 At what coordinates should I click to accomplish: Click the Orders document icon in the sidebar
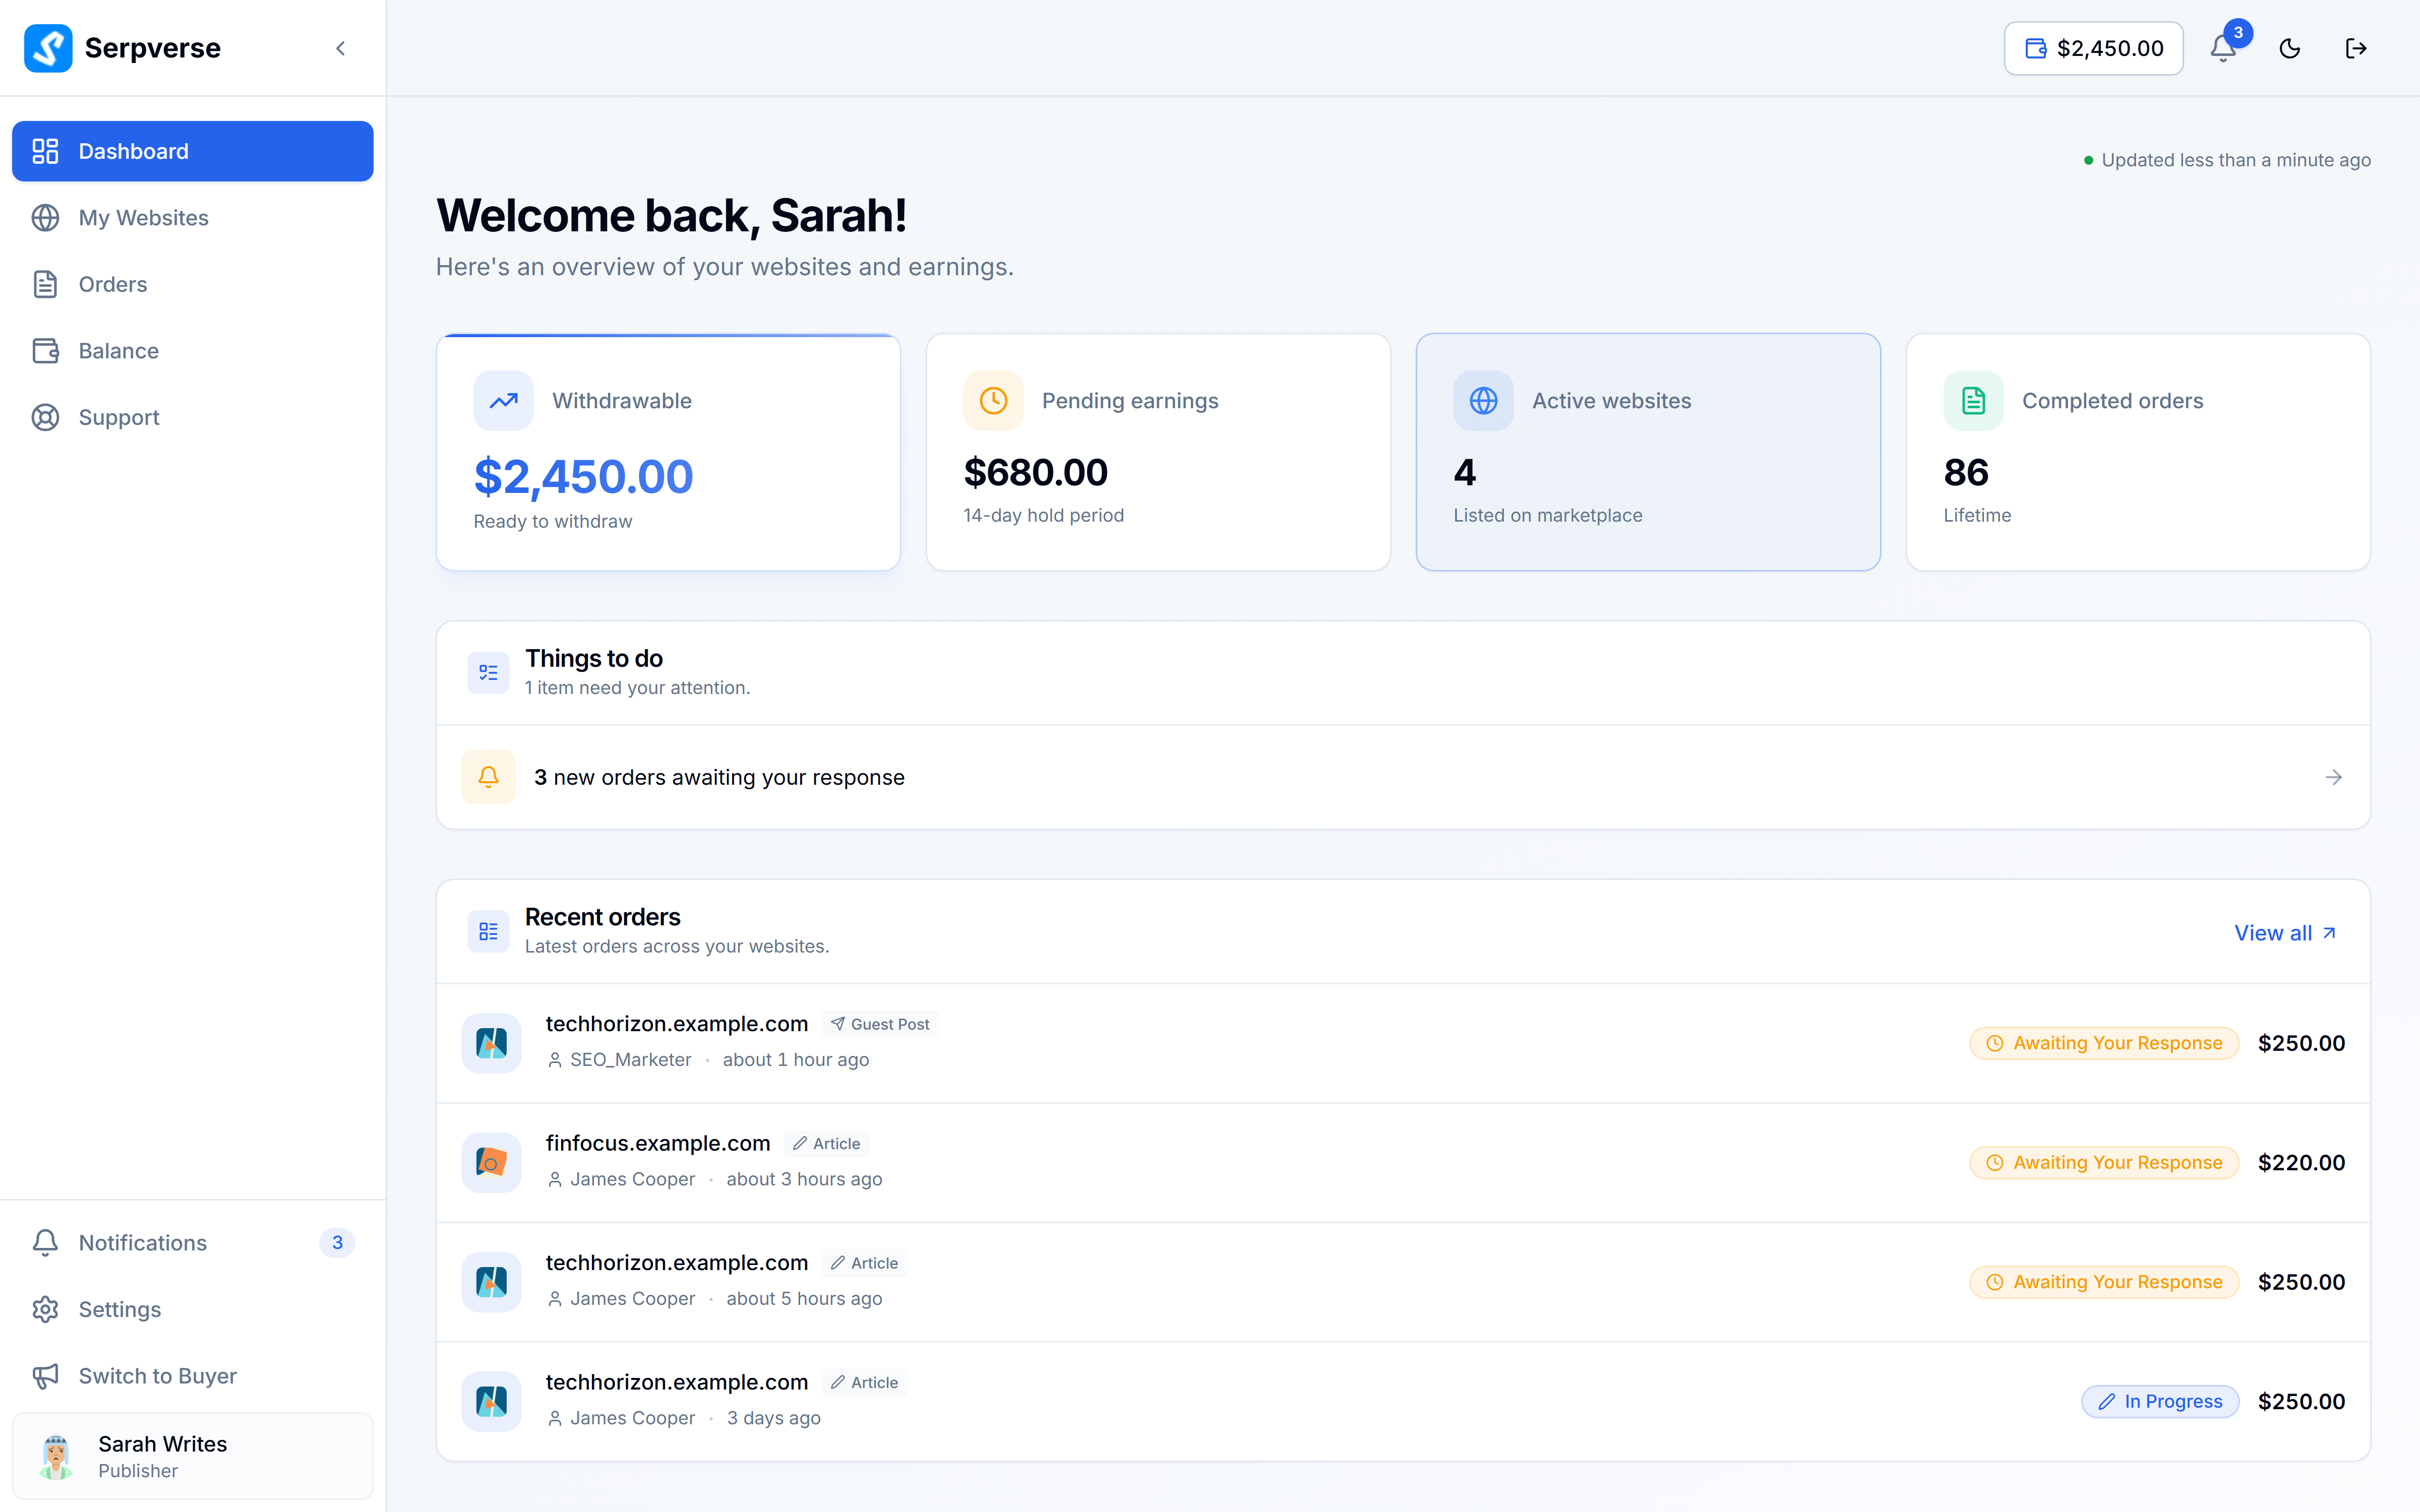[45, 284]
